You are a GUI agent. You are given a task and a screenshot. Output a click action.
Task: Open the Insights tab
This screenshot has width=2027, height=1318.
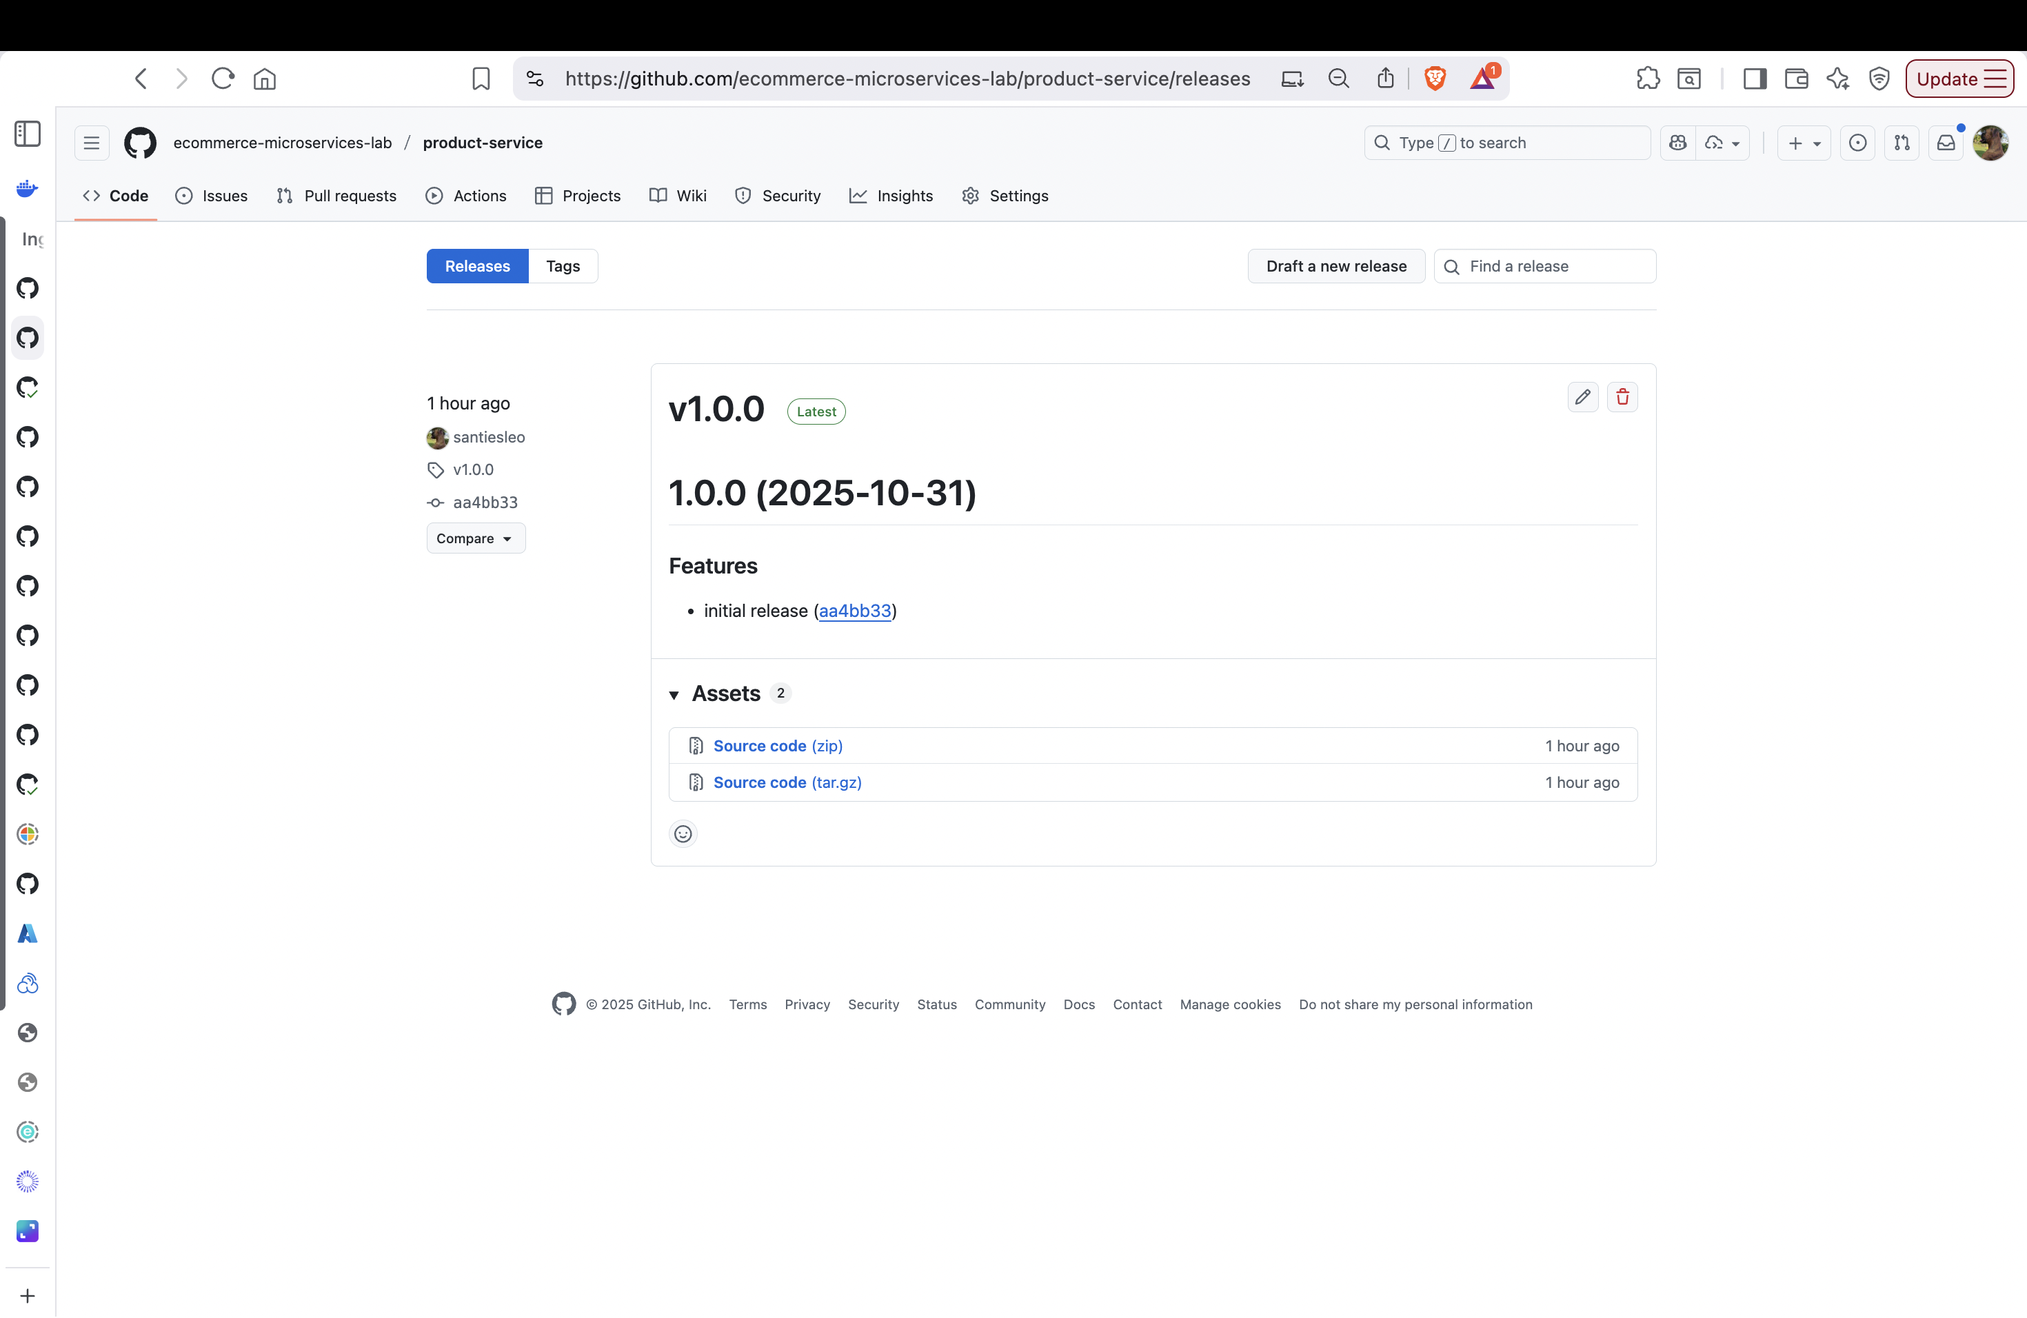point(891,196)
